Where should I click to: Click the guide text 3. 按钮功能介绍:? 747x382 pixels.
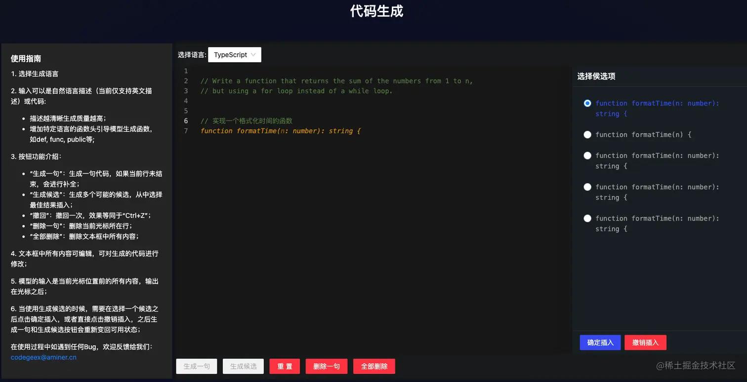pyautogui.click(x=37, y=156)
